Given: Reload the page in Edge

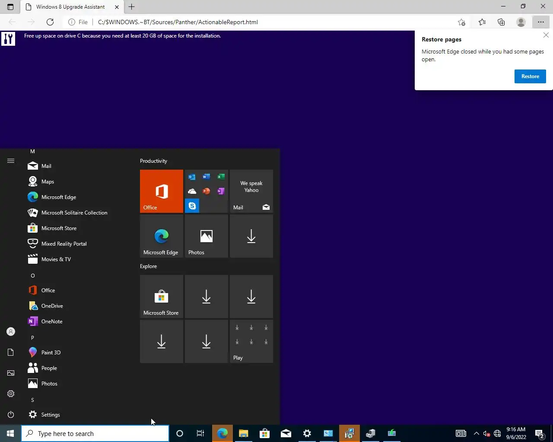Looking at the screenshot, I should pyautogui.click(x=50, y=22).
